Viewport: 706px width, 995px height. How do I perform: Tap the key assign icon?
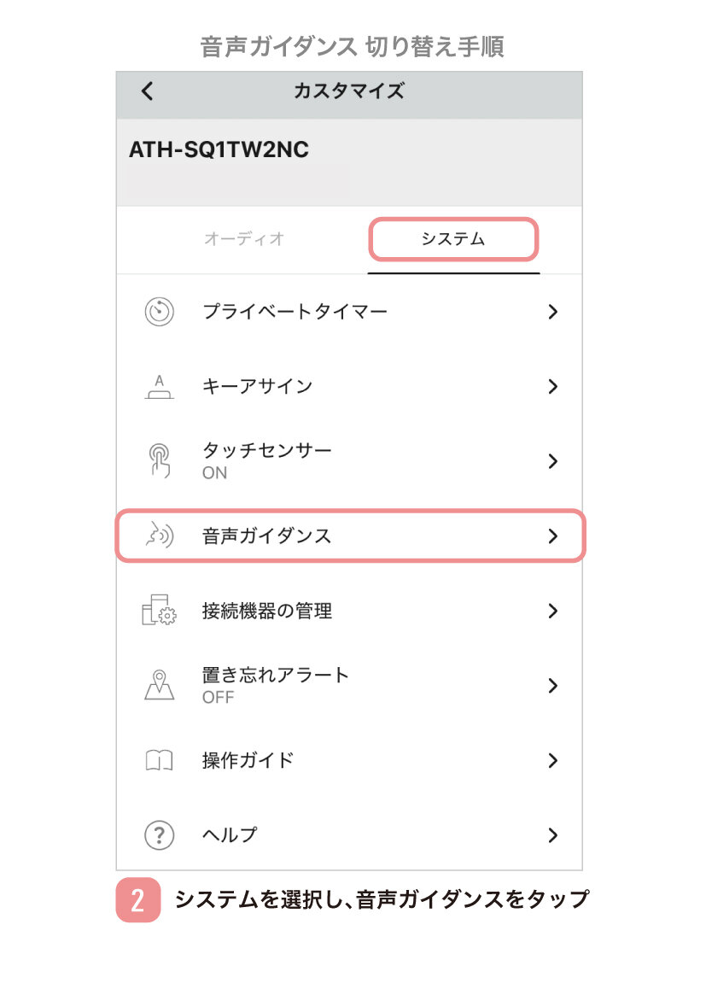click(x=159, y=387)
